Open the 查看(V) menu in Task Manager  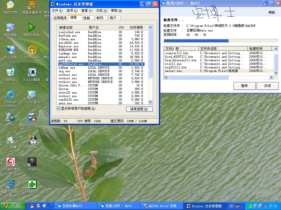pyautogui.click(x=87, y=11)
